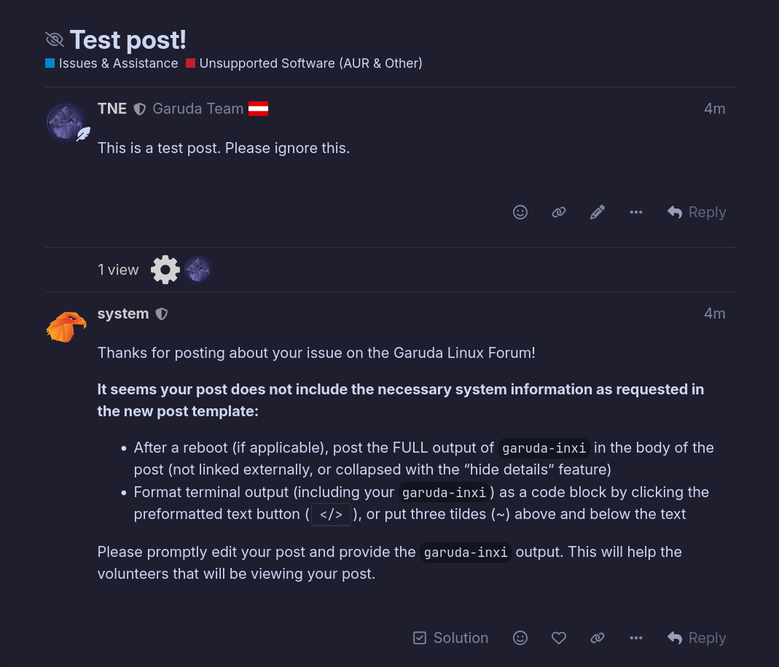The image size is (779, 667).
Task: Reply to TNE's test post
Action: (x=697, y=212)
